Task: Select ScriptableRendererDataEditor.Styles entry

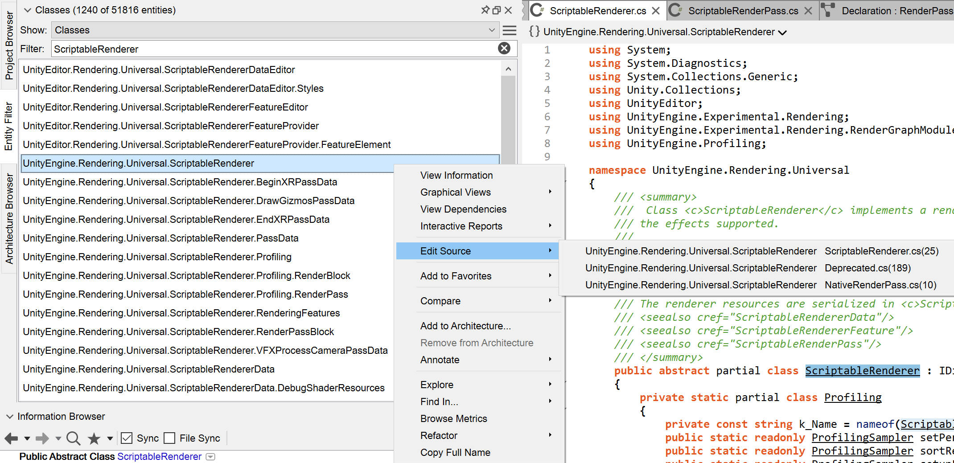Action: coord(260,88)
